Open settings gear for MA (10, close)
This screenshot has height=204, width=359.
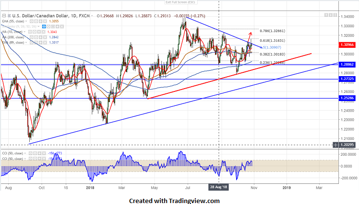pos(35,32)
